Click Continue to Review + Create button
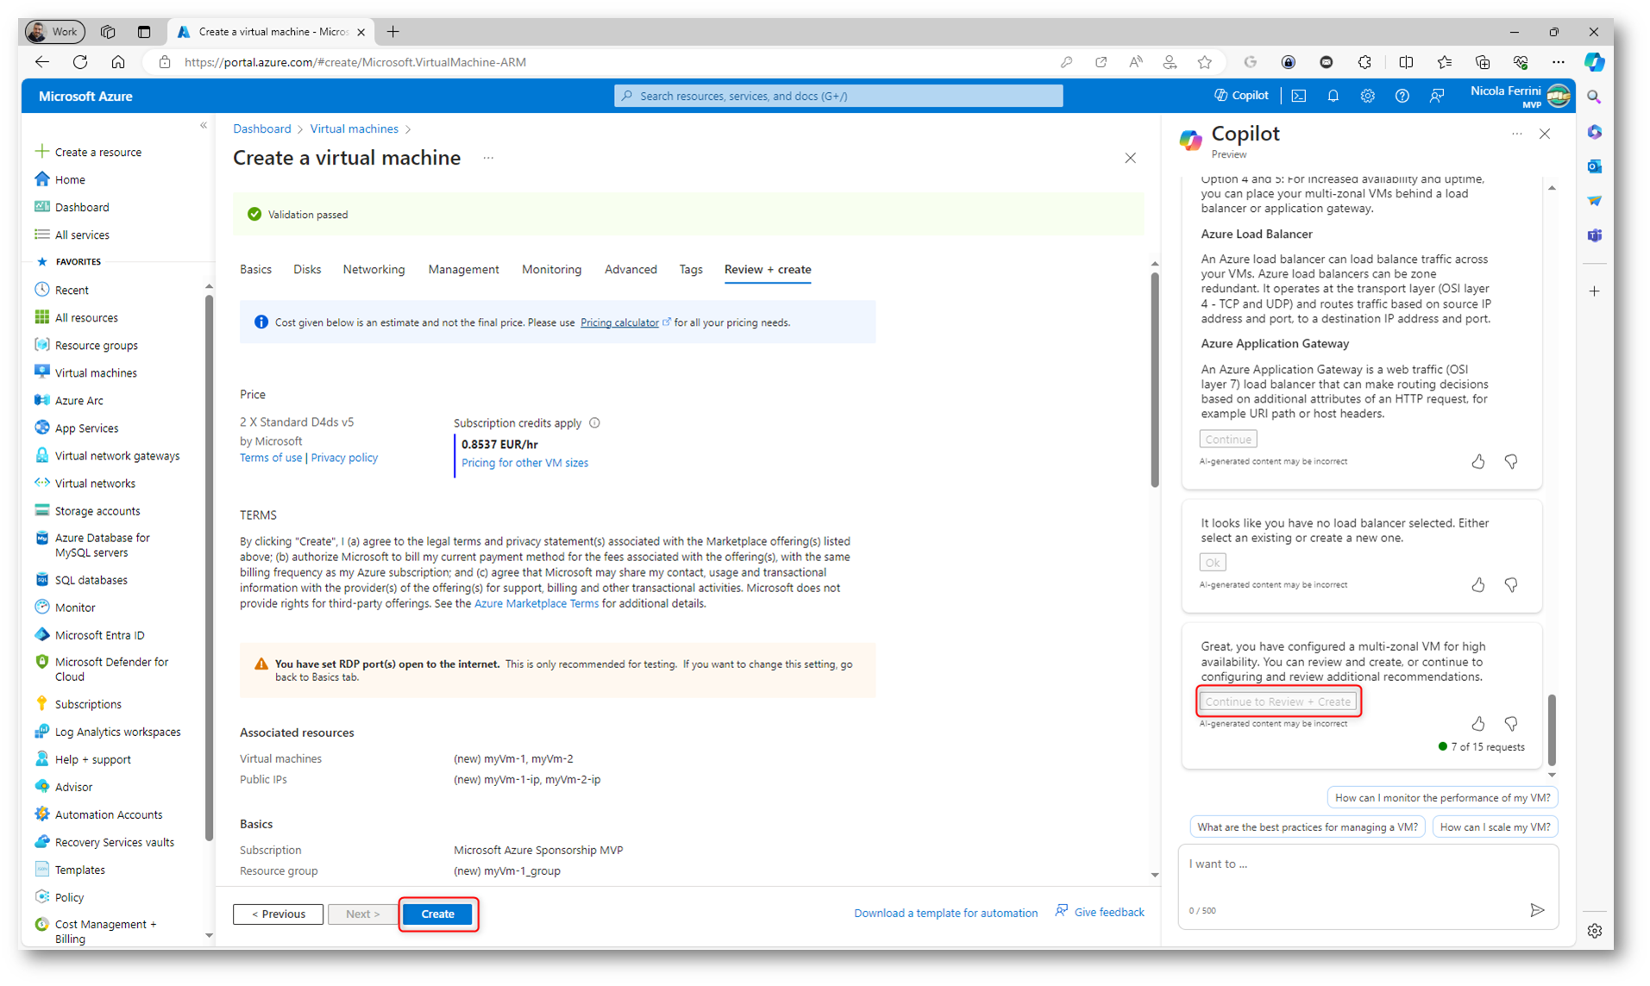Viewport: 1650px width, 986px height. pos(1277,702)
